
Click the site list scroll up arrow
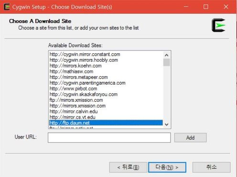click(167, 55)
